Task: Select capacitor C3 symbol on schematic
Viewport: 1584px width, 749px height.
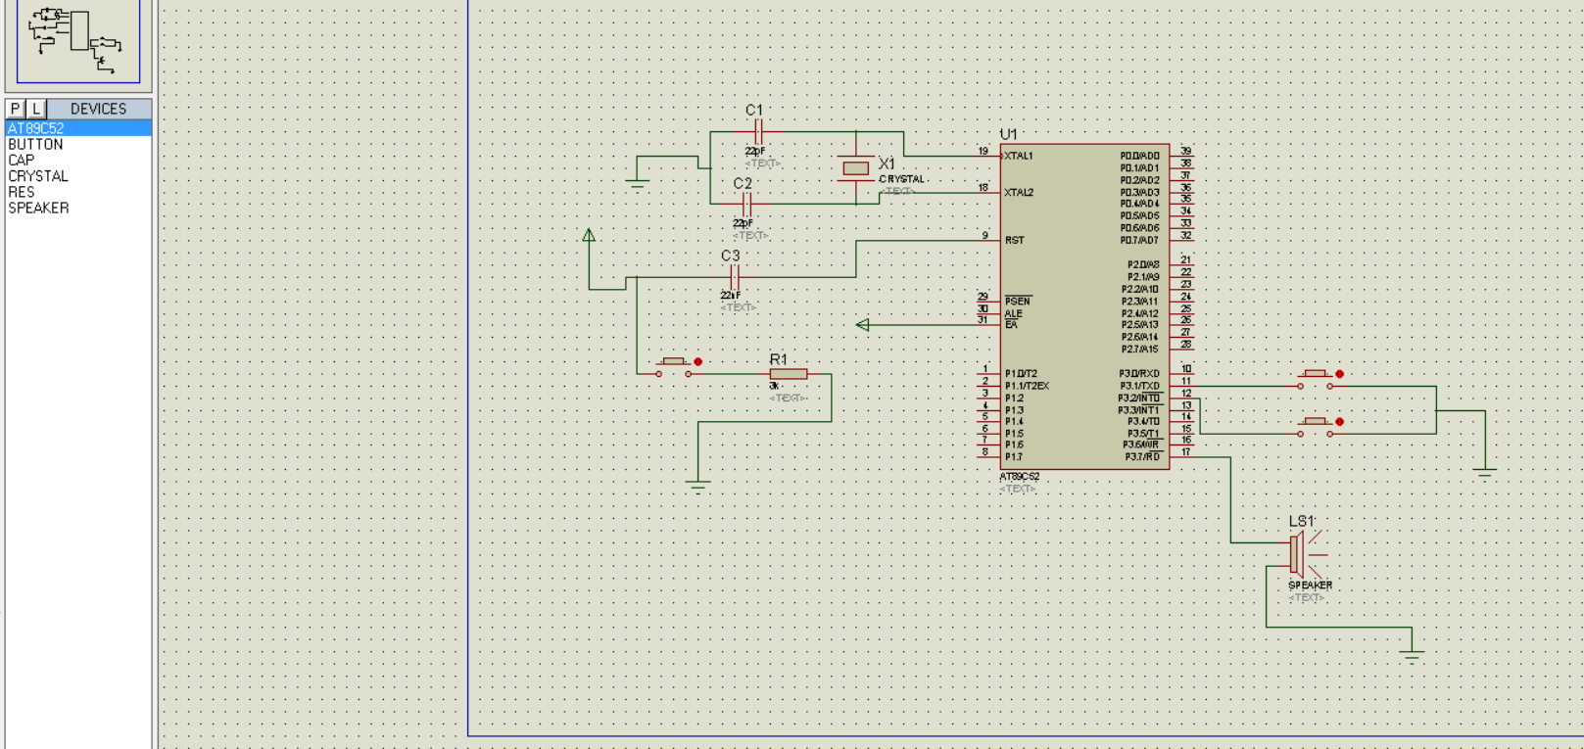Action: tap(733, 277)
